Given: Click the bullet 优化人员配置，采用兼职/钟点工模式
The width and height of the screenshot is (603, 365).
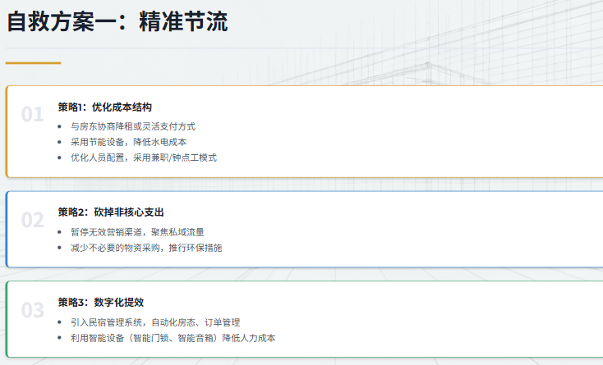Looking at the screenshot, I should pyautogui.click(x=143, y=157).
